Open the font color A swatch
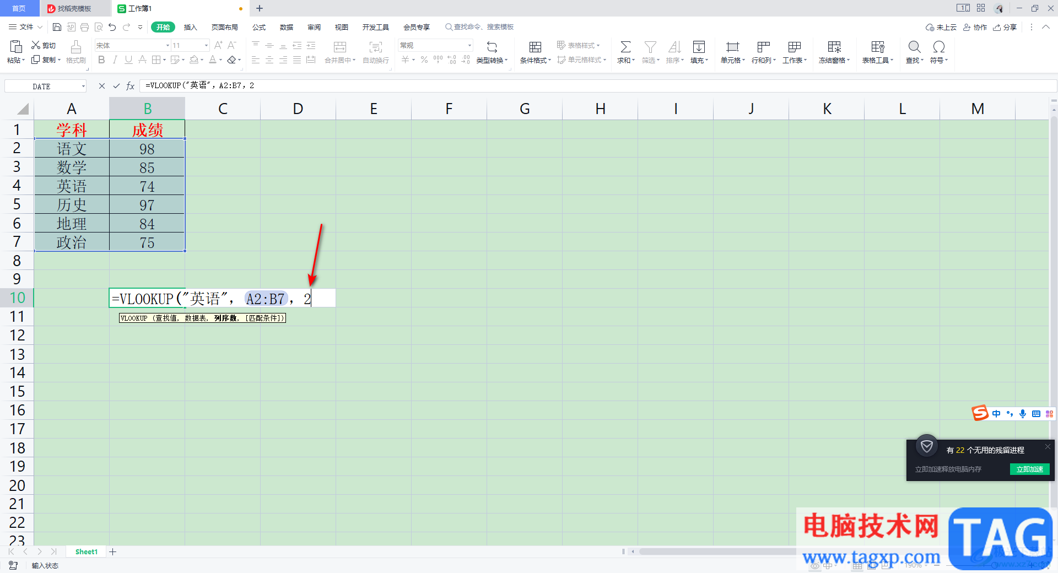1058x573 pixels. point(213,60)
